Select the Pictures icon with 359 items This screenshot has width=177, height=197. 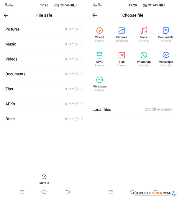122,30
